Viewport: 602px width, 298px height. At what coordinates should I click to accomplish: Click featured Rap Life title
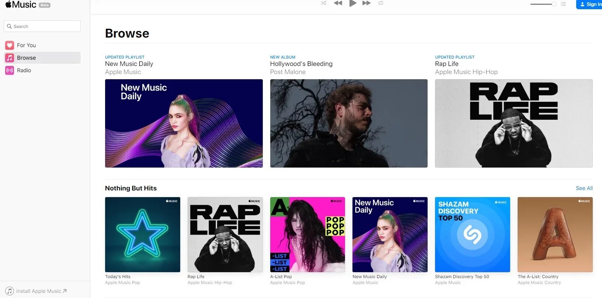[447, 64]
